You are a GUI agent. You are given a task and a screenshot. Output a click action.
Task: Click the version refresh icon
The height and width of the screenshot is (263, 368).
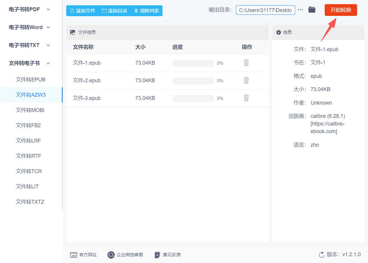coord(321,254)
